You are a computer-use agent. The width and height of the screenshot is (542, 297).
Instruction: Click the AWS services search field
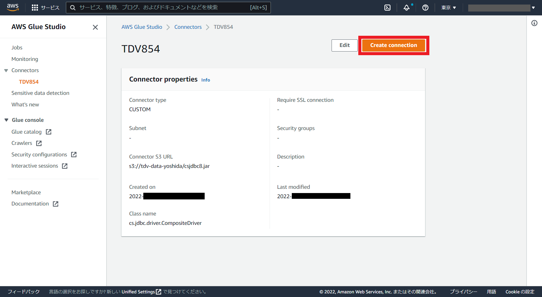[x=168, y=8]
